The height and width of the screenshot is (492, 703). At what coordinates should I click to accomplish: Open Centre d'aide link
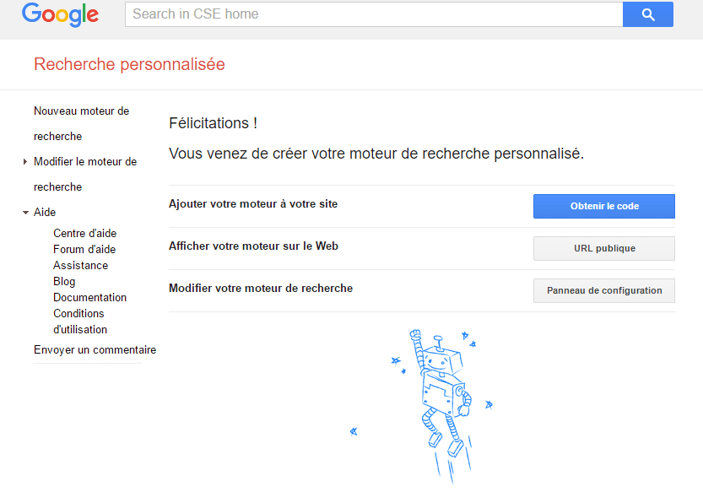coord(84,233)
